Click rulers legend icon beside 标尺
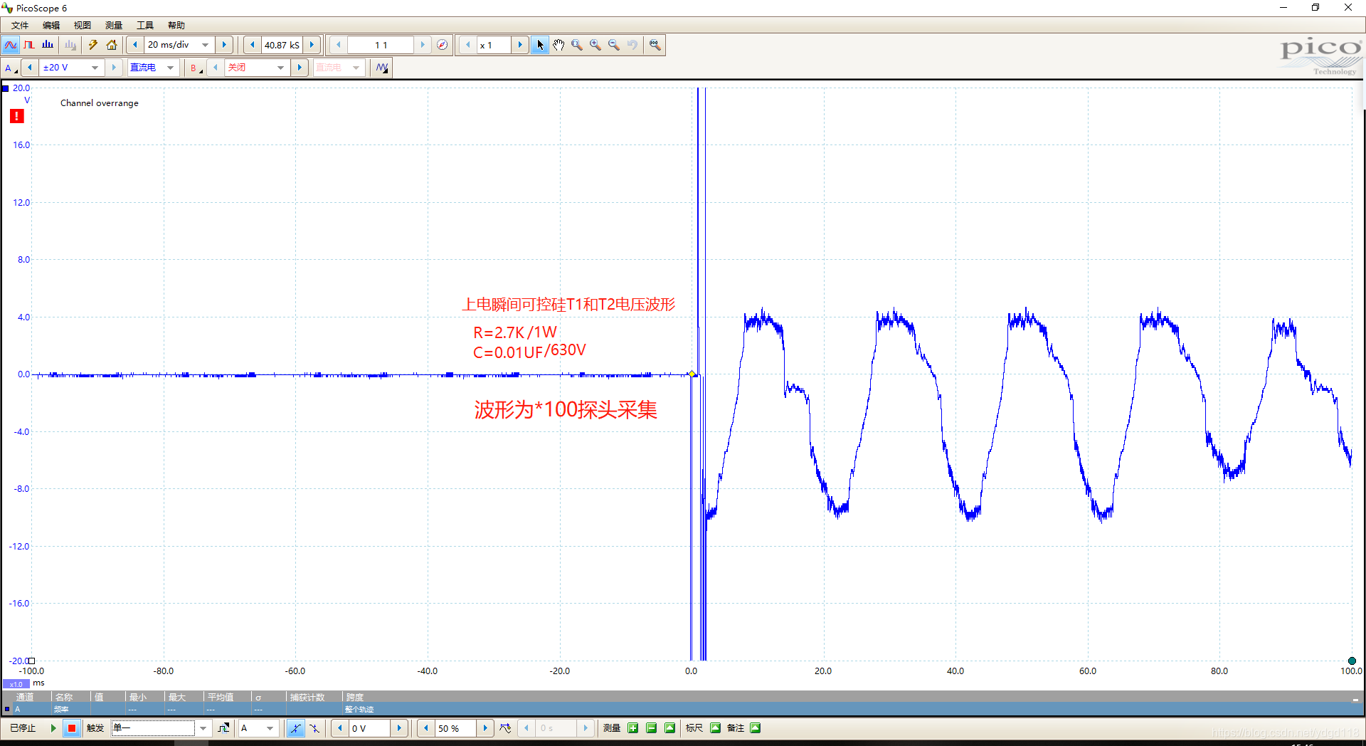Screen dimensions: 1366x746 (x=715, y=728)
